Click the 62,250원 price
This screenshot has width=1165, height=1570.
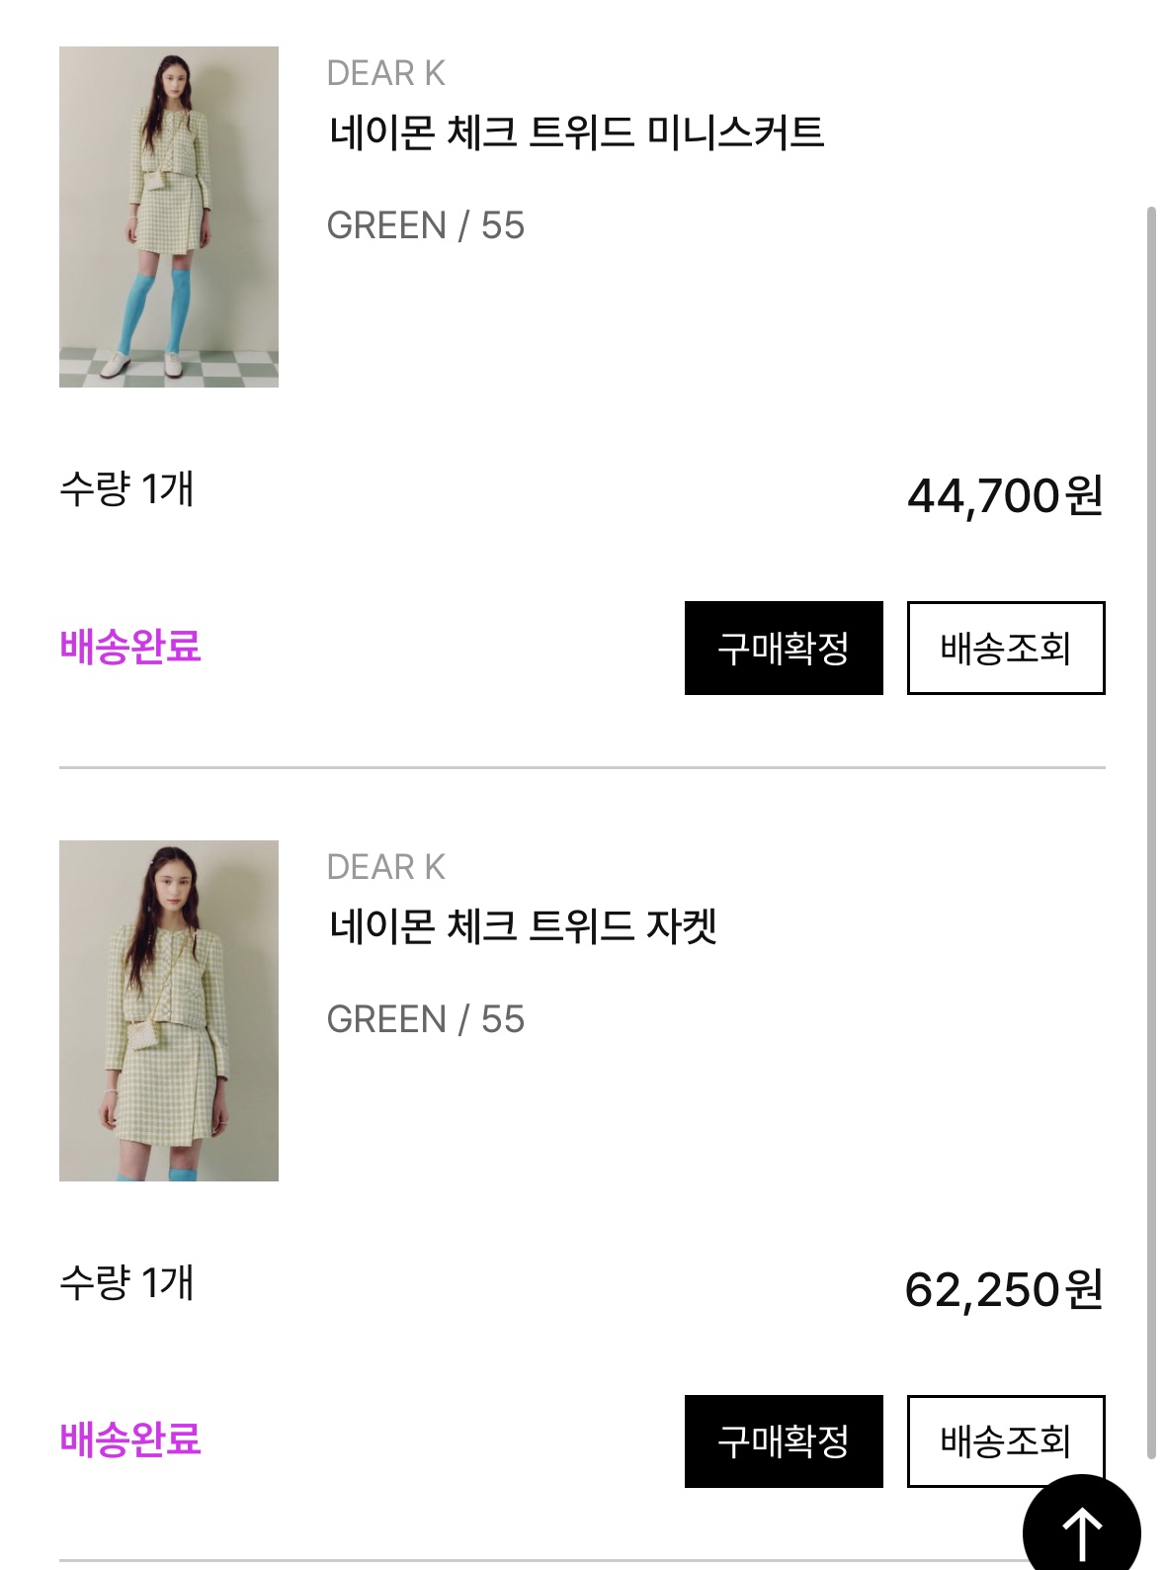pos(1004,1289)
